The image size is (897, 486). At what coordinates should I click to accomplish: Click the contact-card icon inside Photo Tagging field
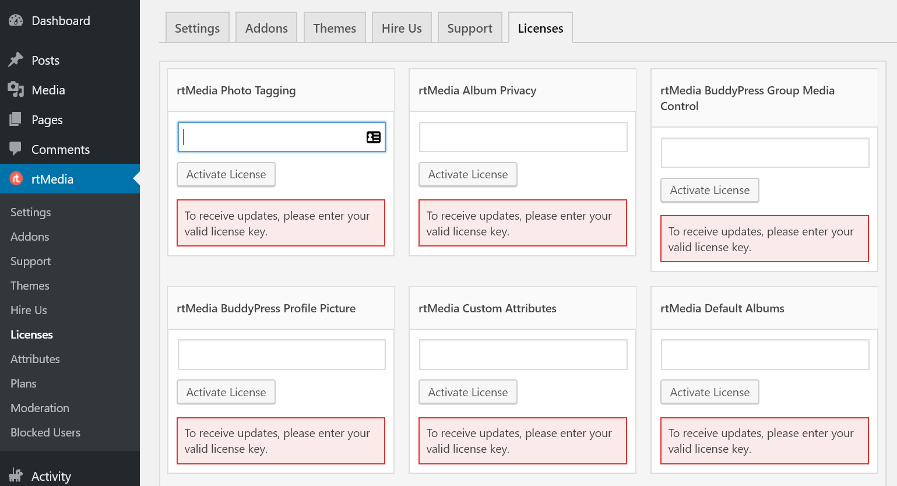coord(374,136)
